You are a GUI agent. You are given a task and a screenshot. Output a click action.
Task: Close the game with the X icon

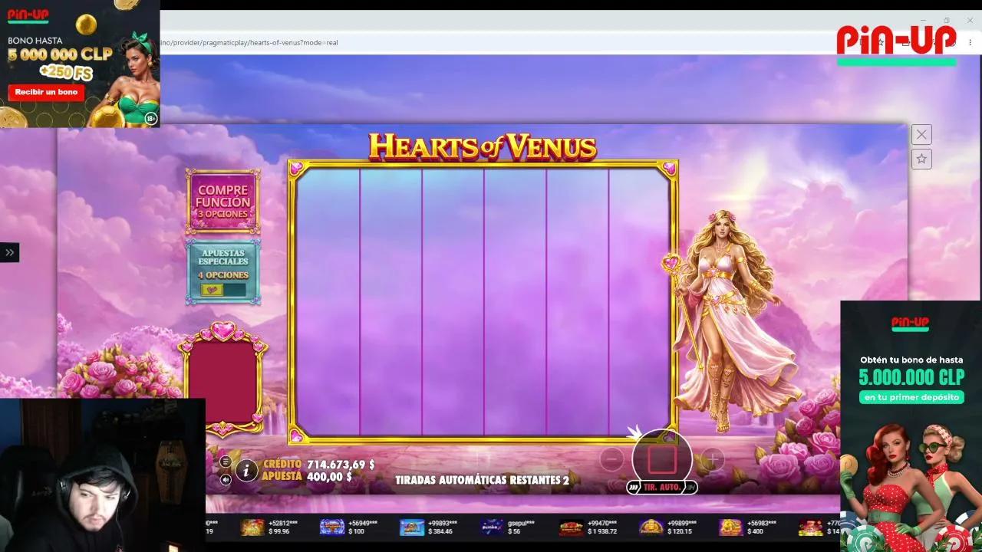click(x=921, y=134)
